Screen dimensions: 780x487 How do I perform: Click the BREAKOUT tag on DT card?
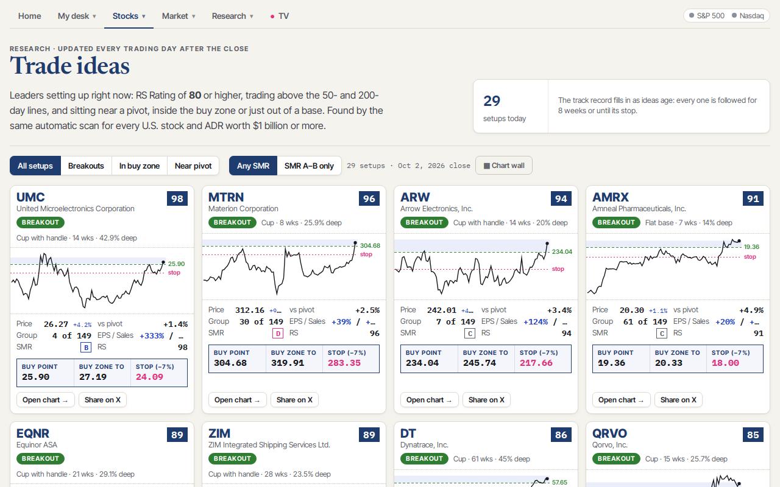point(424,458)
